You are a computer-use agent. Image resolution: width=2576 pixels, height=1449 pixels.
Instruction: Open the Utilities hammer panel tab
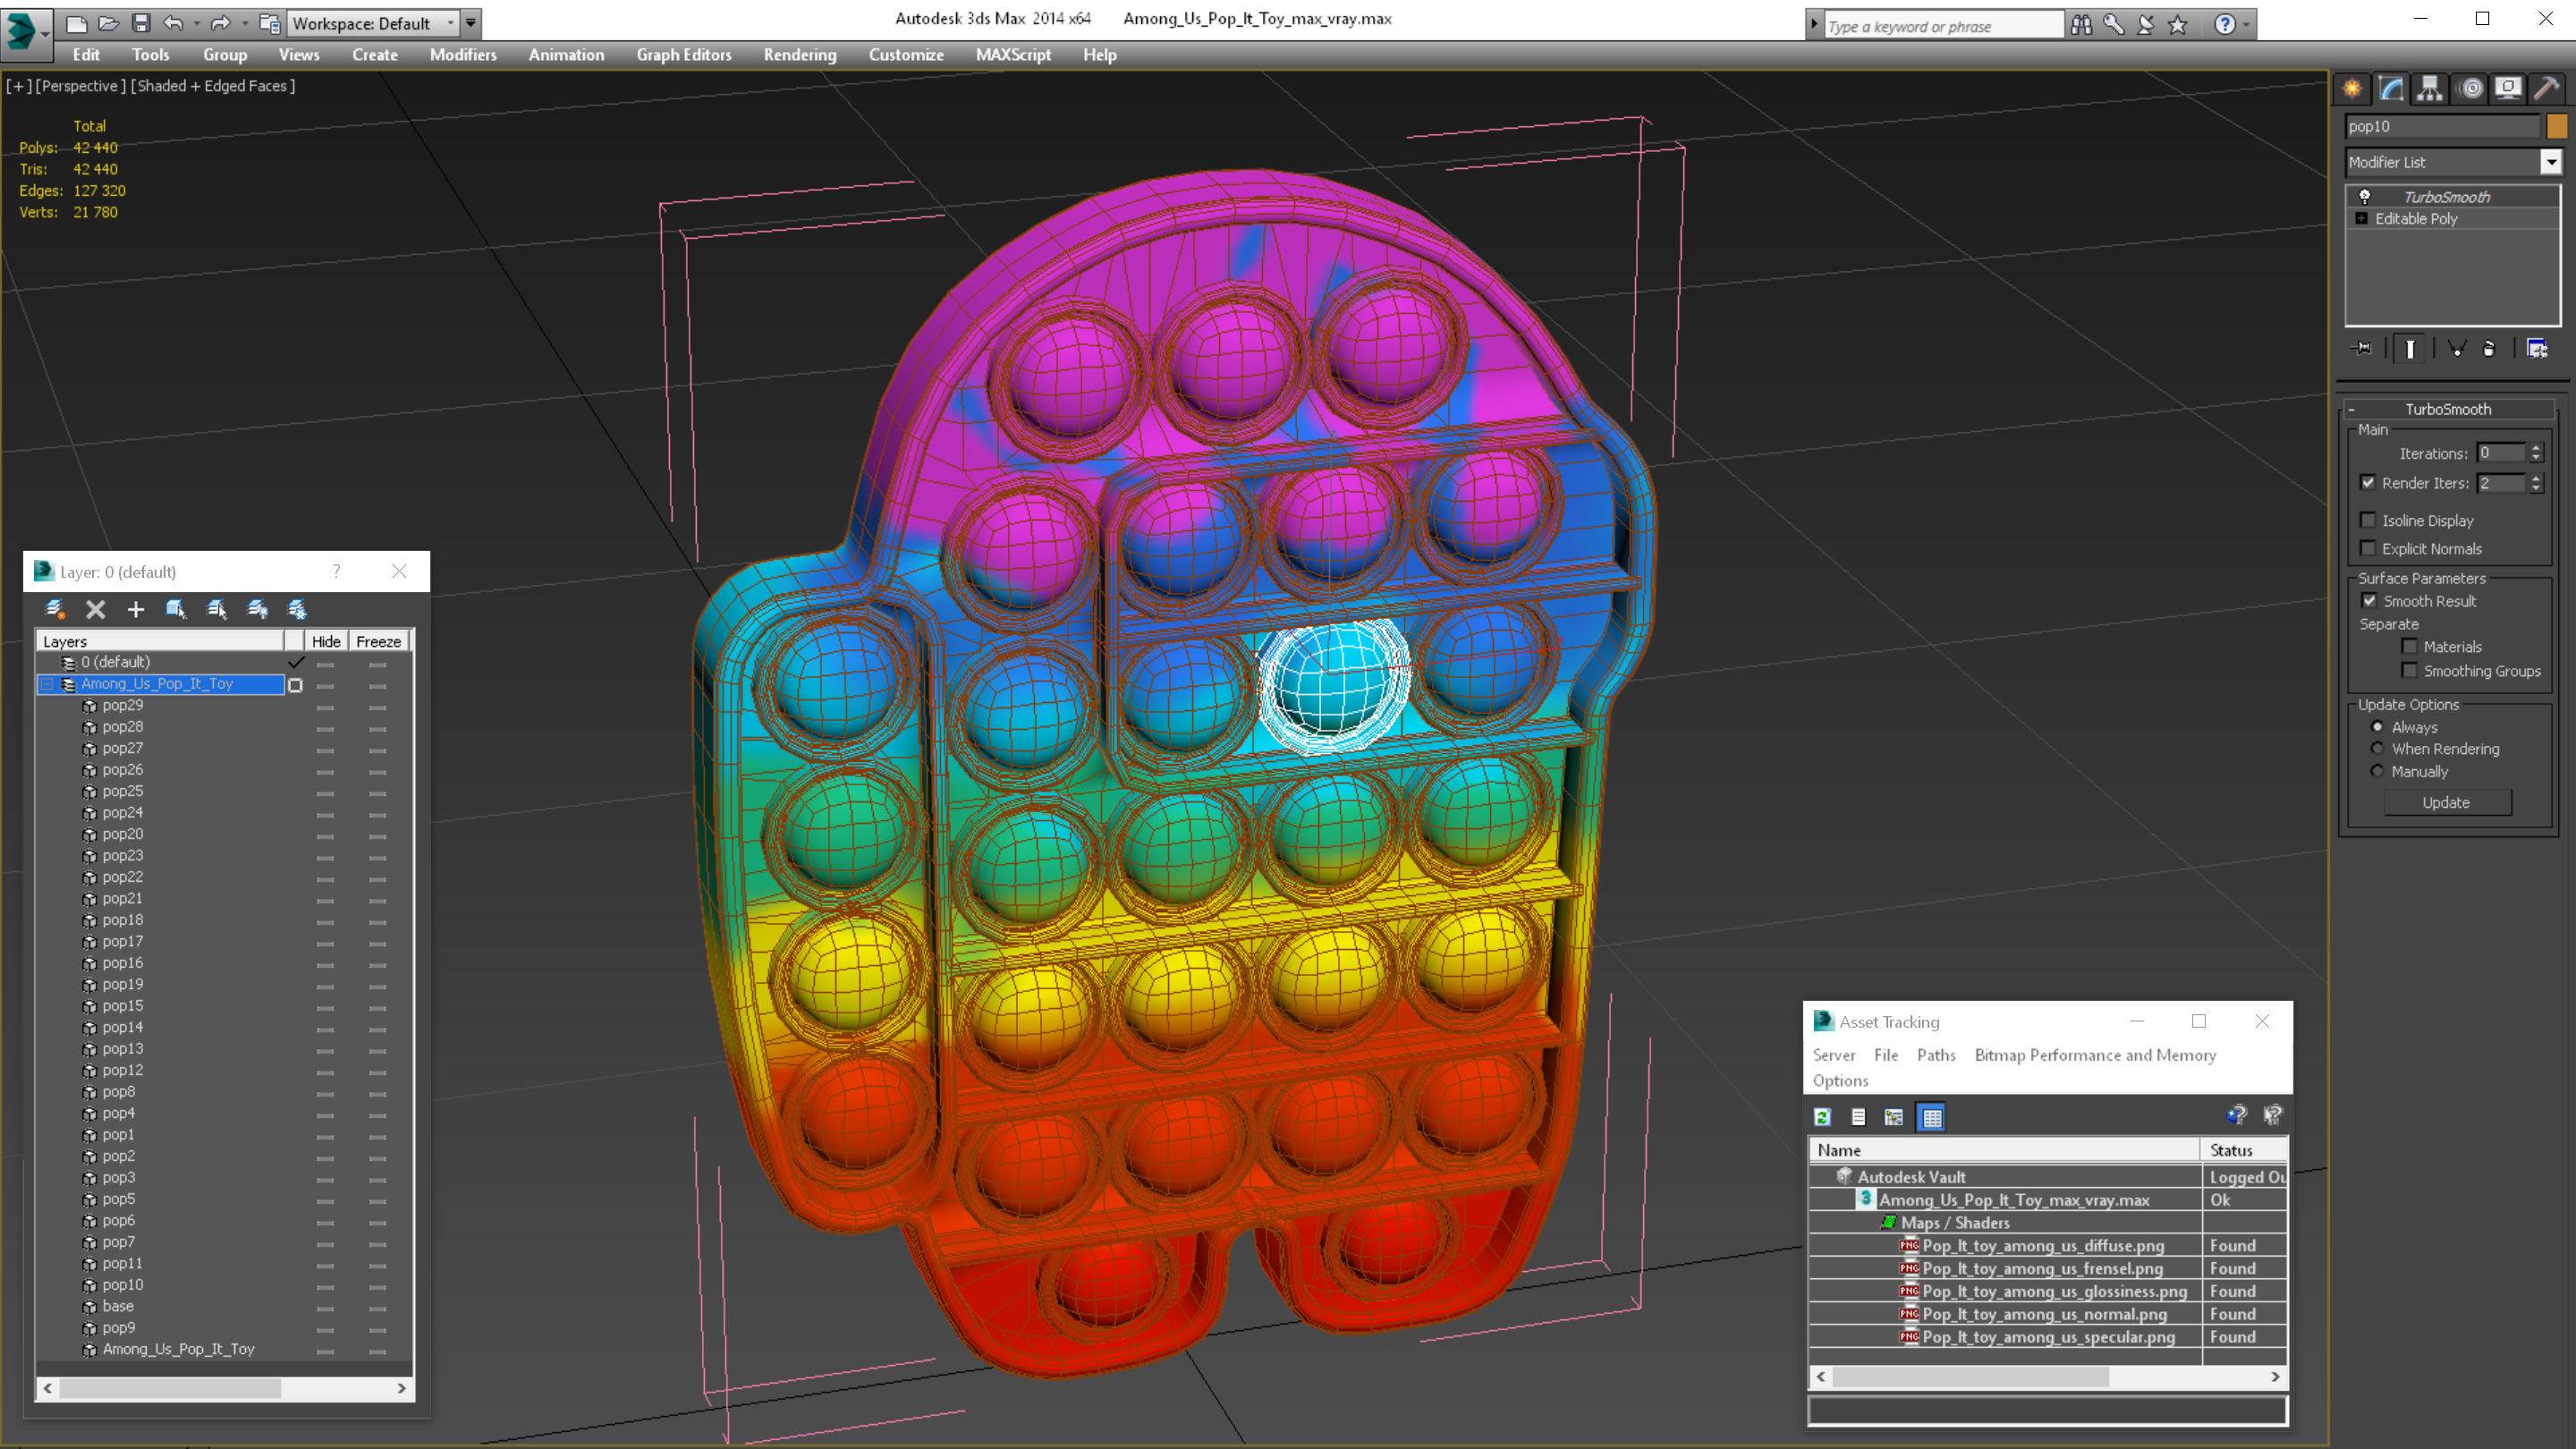point(2547,88)
